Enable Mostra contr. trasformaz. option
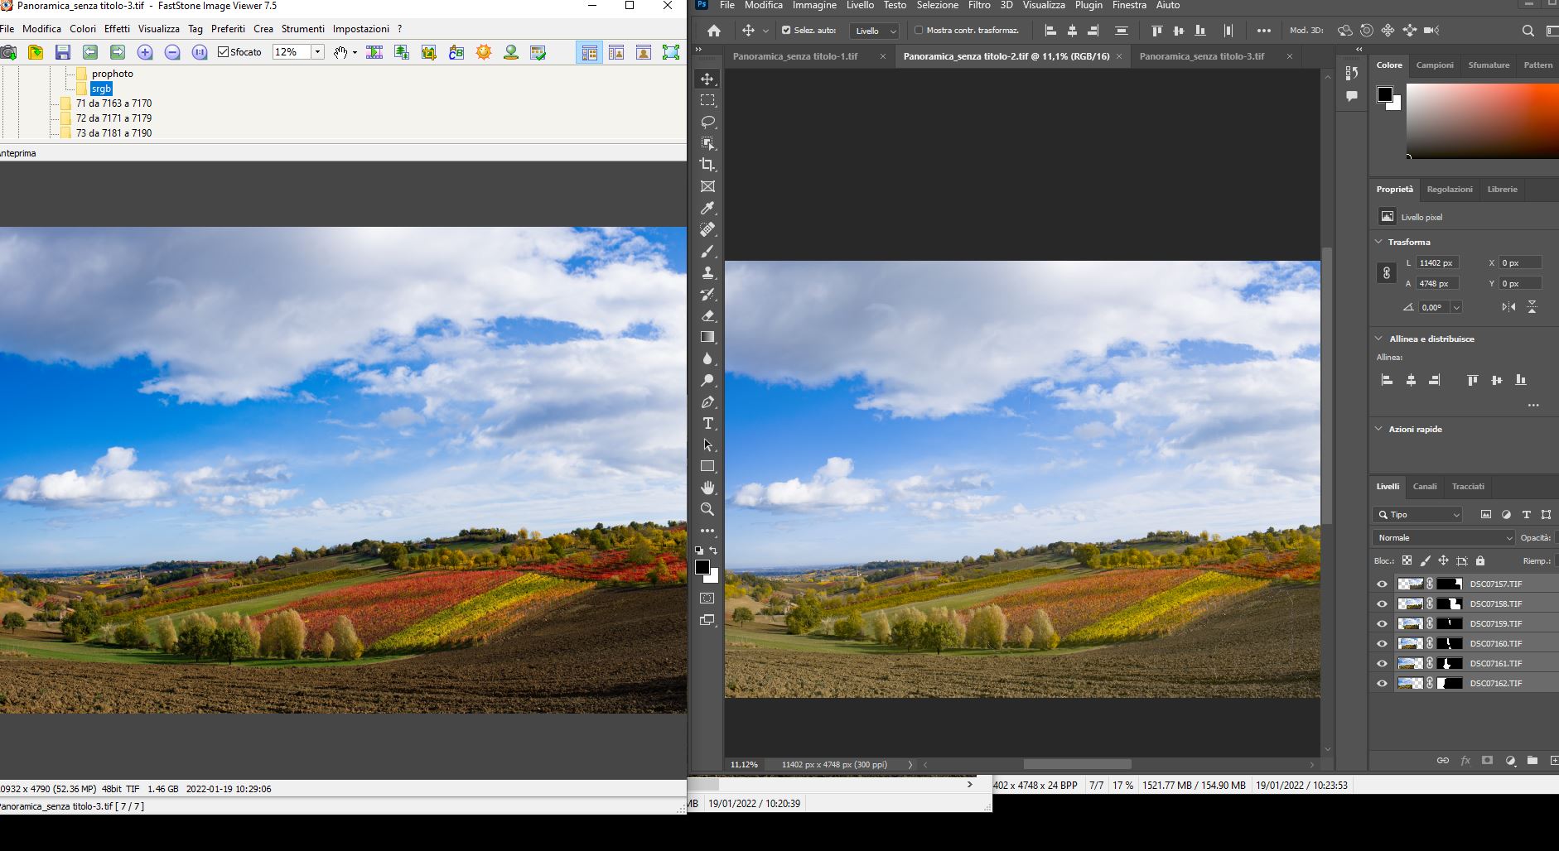This screenshot has height=851, width=1559. pyautogui.click(x=919, y=30)
